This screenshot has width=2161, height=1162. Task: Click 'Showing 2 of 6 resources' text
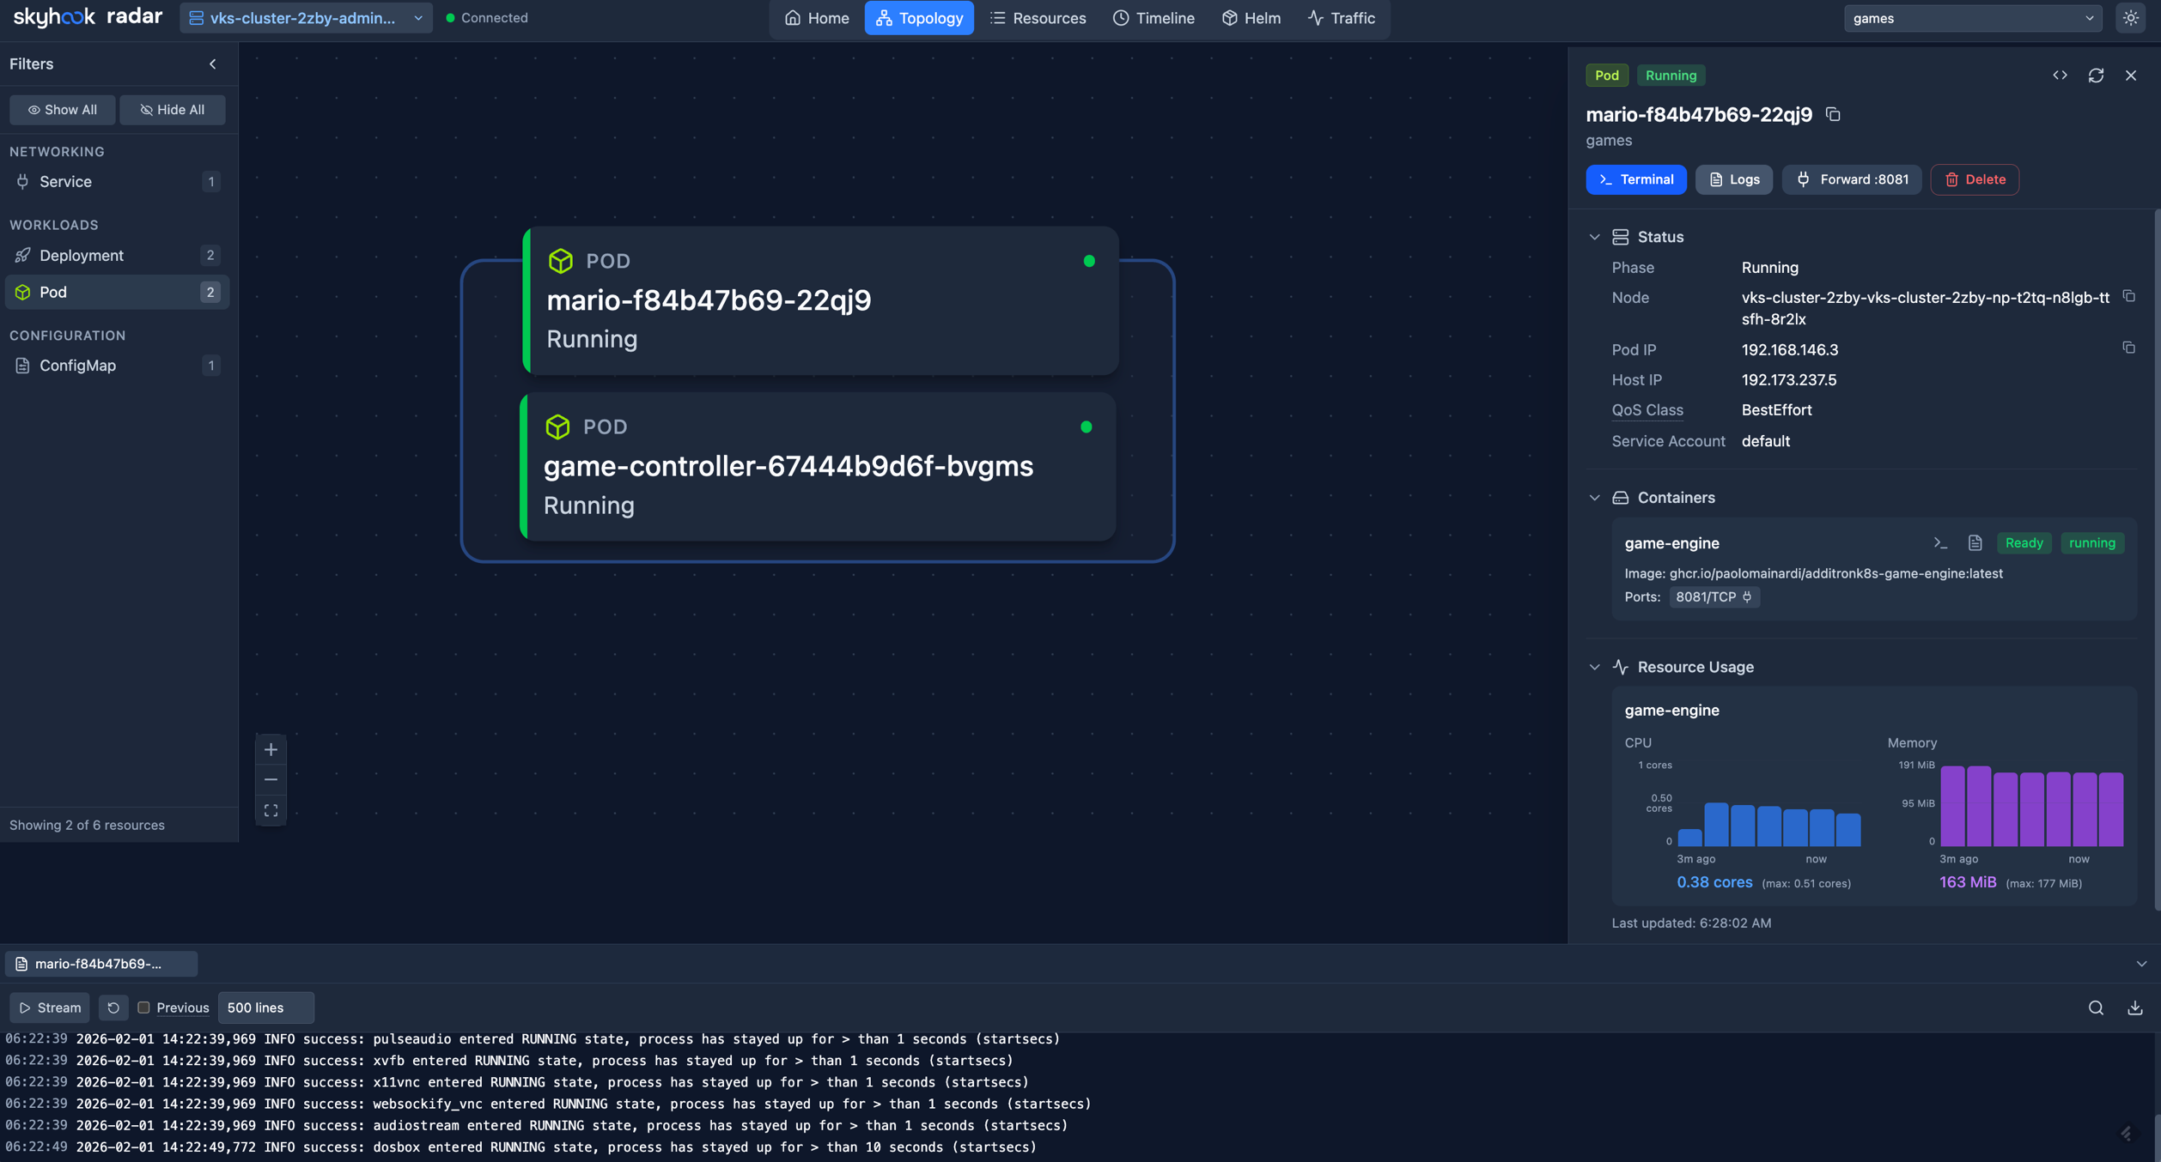coord(87,826)
